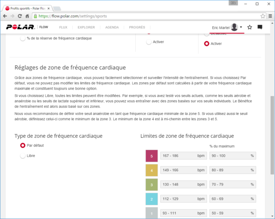
Task: Open the favorites star icon in Polar header
Action: [250, 28]
